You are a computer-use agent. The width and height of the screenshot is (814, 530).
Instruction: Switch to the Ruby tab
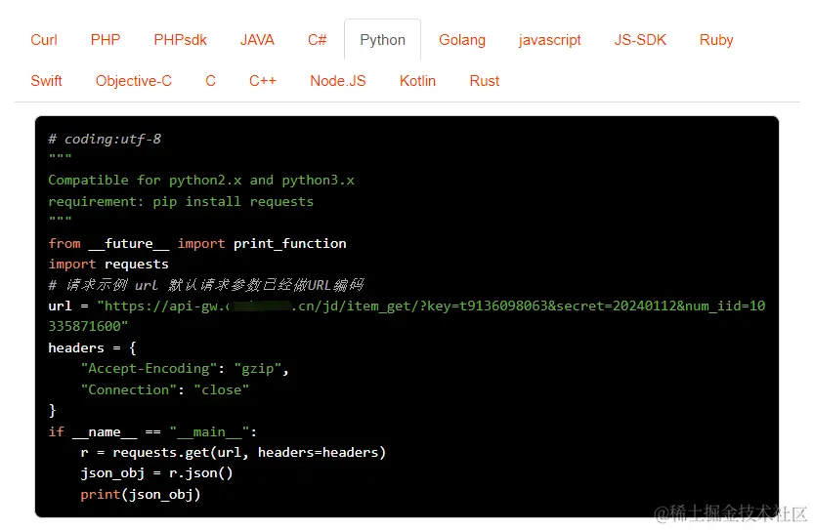[716, 40]
